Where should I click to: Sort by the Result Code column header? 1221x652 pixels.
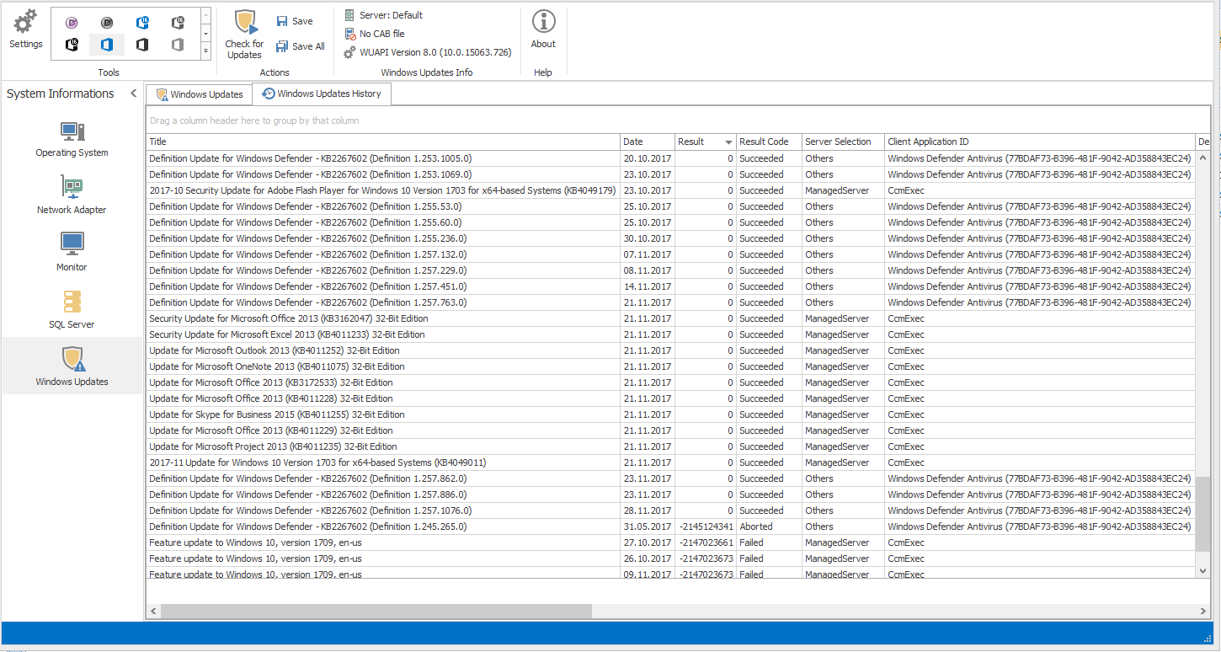click(769, 142)
